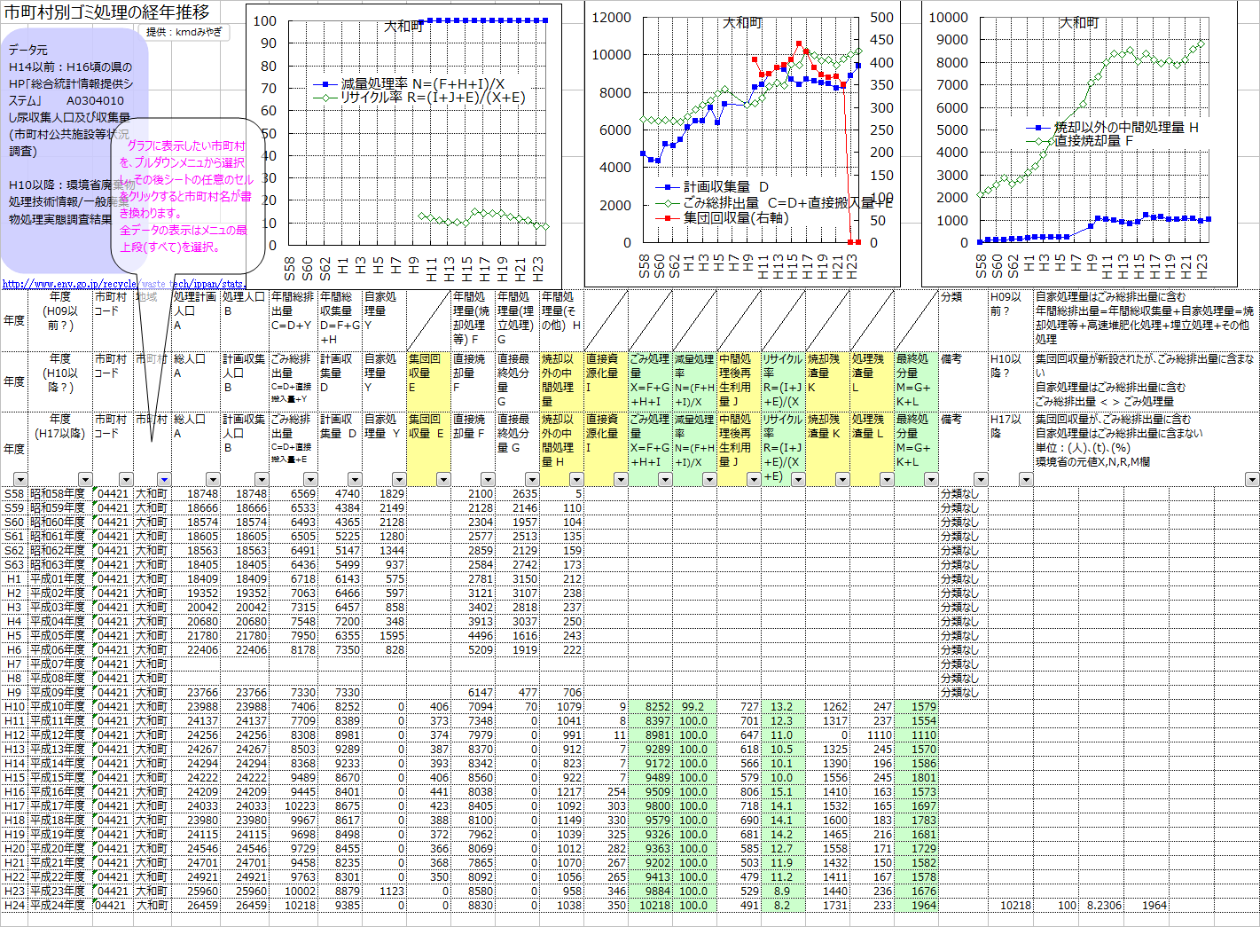
Task: Open the 自家処理量 Y filter dropdown
Action: [x=399, y=480]
